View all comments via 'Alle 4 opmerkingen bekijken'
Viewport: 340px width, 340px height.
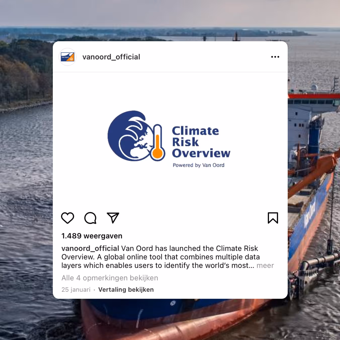tap(110, 278)
